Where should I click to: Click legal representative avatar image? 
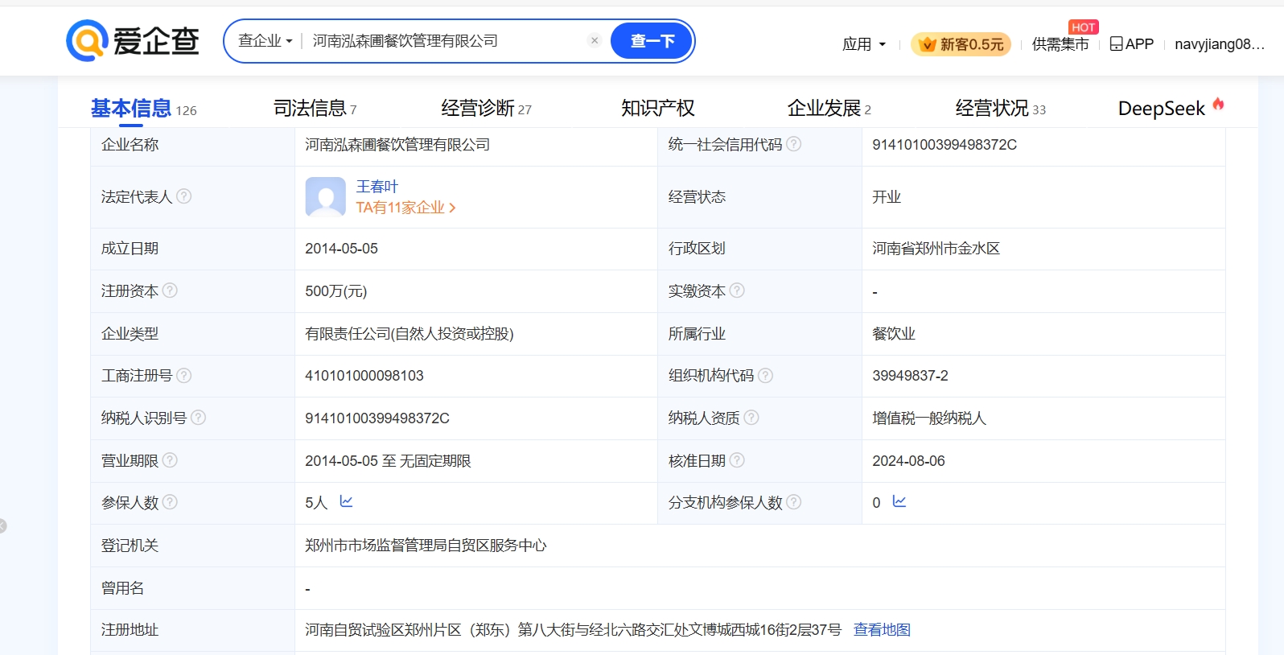point(325,197)
